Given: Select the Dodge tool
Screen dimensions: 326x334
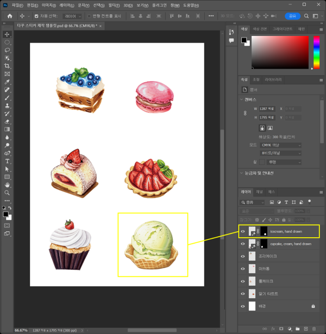Looking at the screenshot, I should point(7,145).
